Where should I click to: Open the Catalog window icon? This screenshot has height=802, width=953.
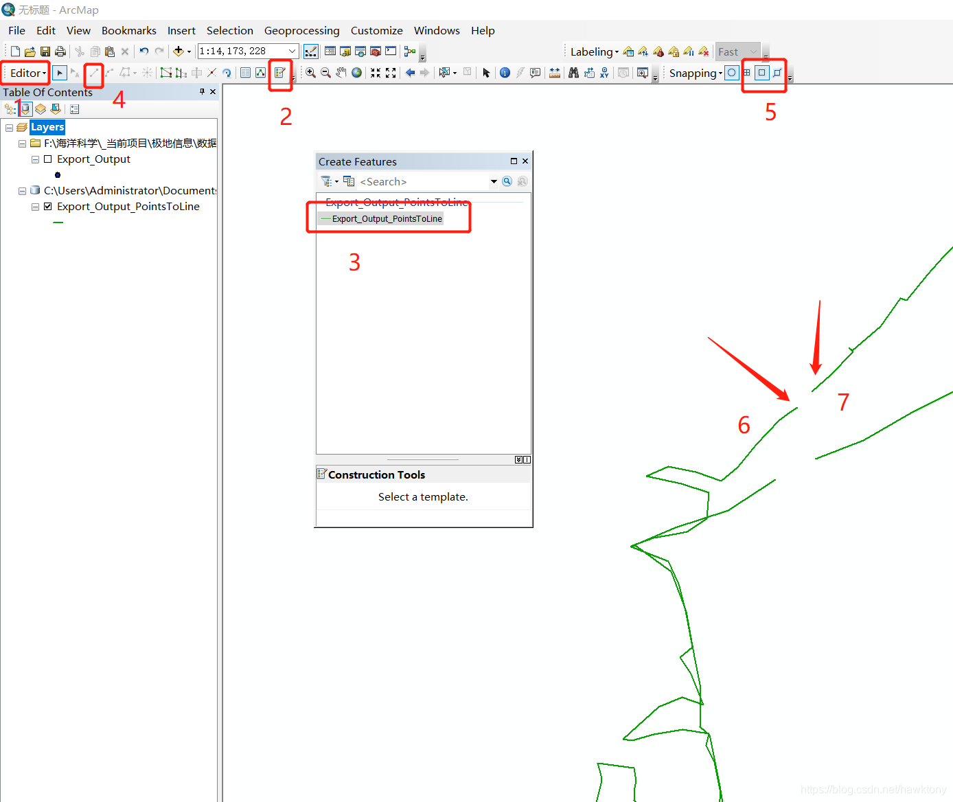[345, 51]
